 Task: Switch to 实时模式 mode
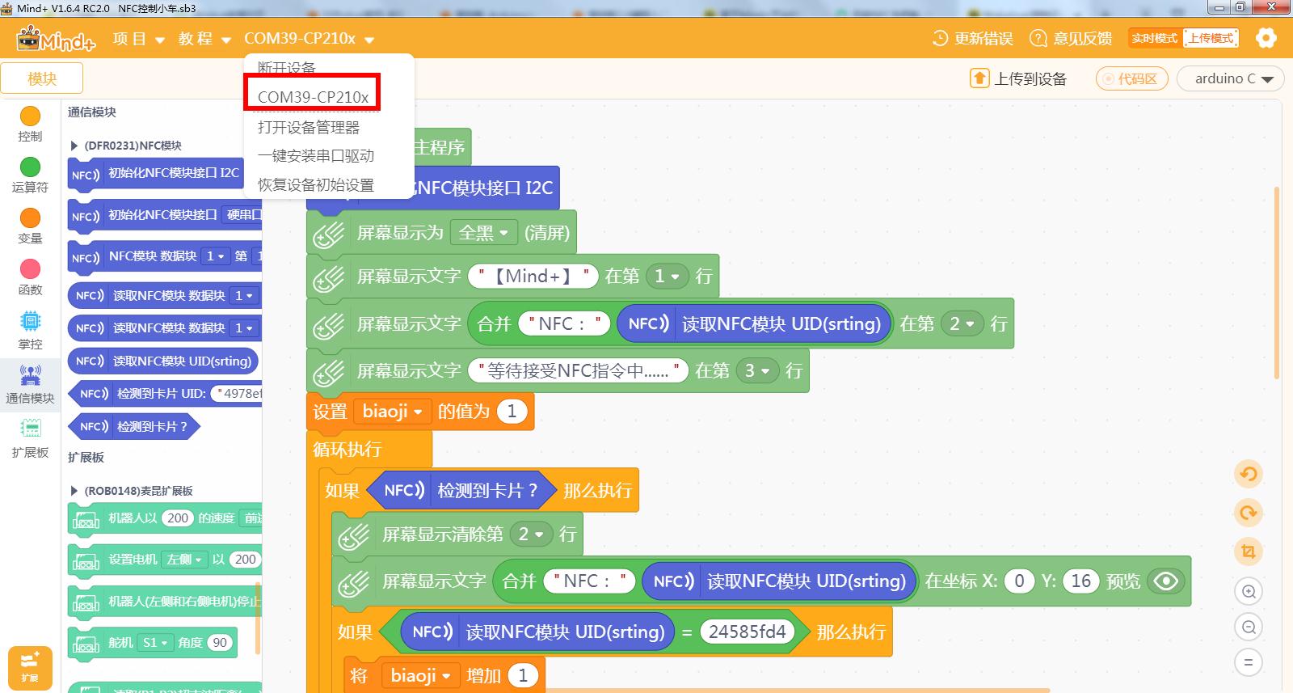[x=1155, y=38]
